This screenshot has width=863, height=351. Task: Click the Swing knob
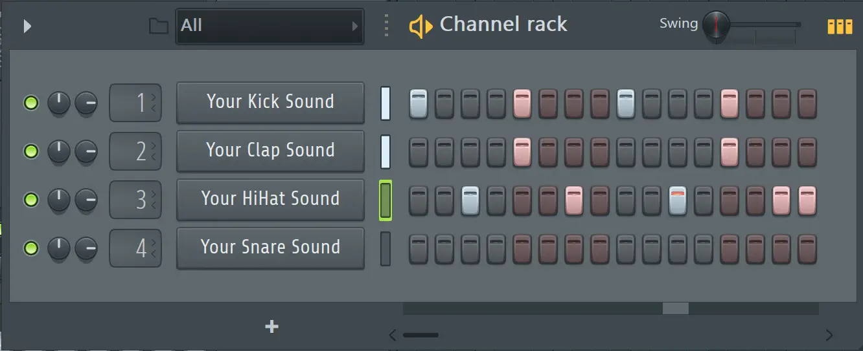pos(716,26)
